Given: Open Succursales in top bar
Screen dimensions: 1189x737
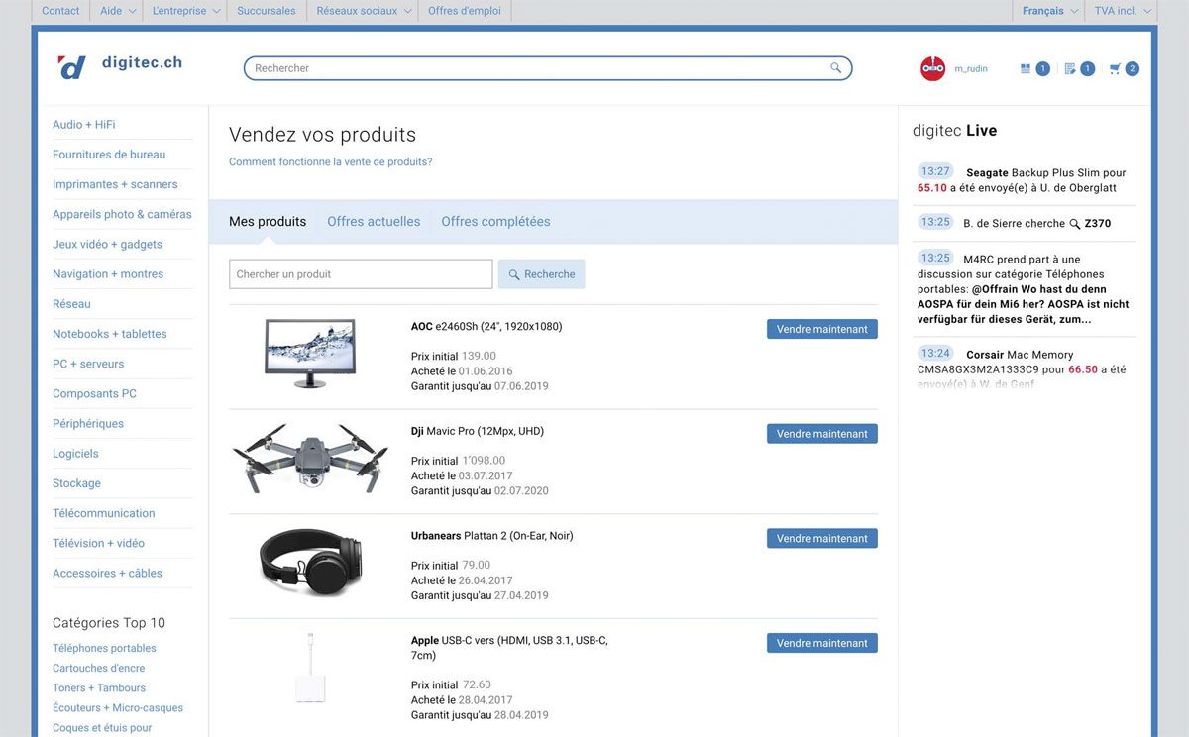Looking at the screenshot, I should coord(267,11).
